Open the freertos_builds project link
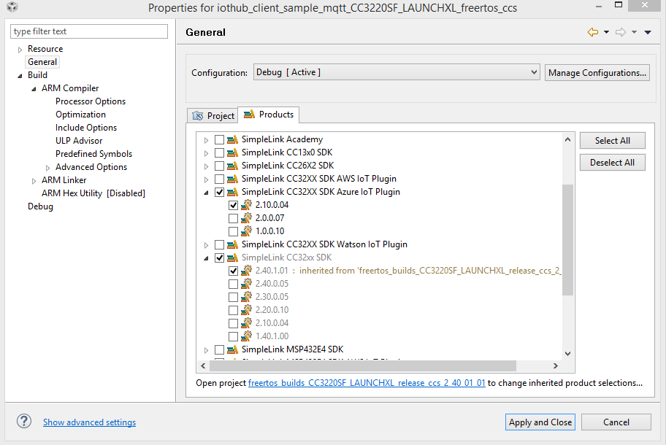Viewport: 666px width, 445px height. click(x=367, y=383)
